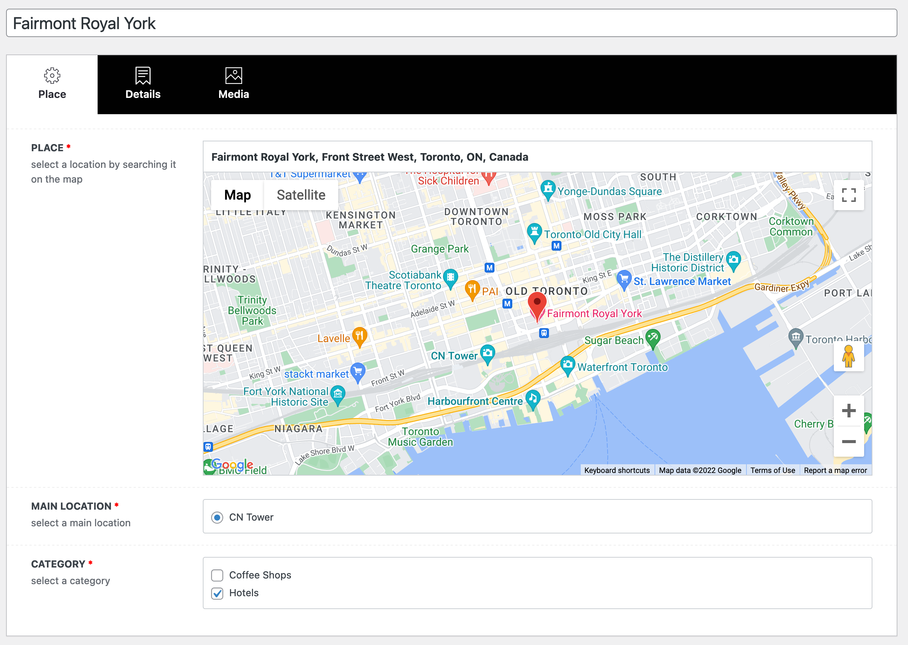Click the Distillery Historic District camera marker

click(733, 260)
